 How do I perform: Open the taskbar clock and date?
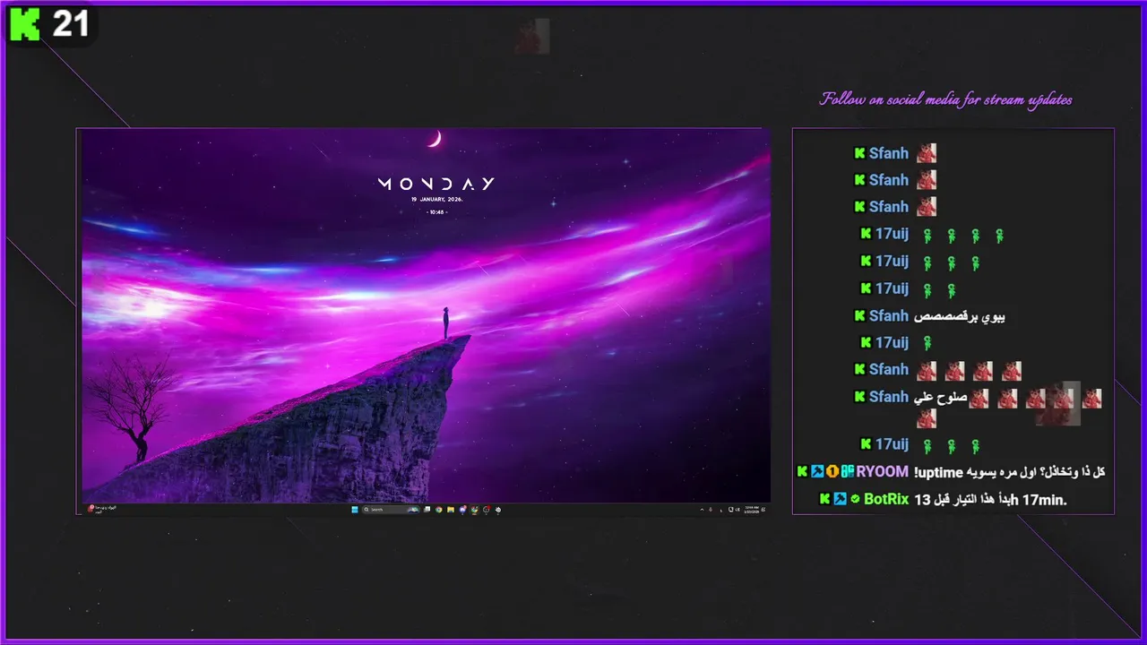click(752, 510)
